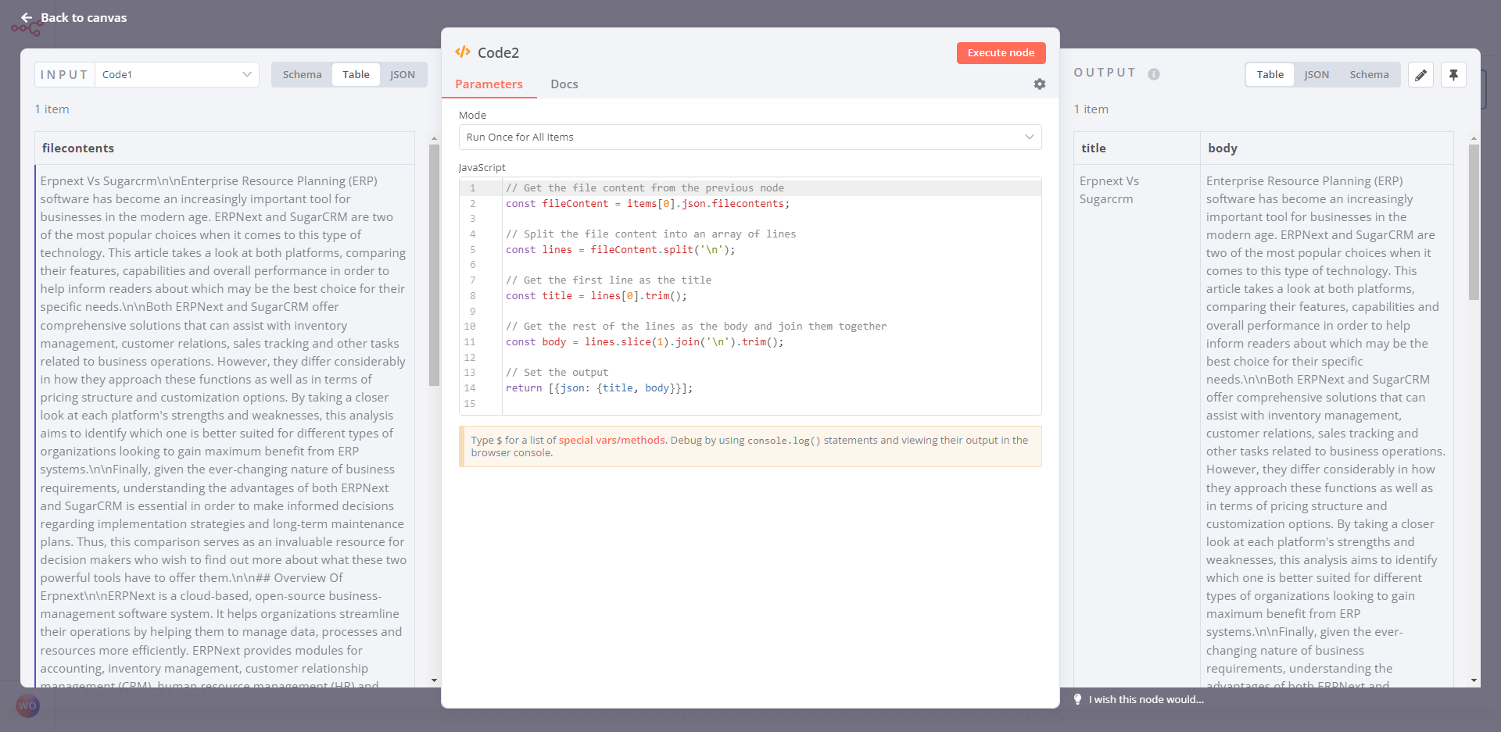Viewport: 1501px width, 732px height.
Task: Click the back arrow to canvas
Action: coord(27,17)
